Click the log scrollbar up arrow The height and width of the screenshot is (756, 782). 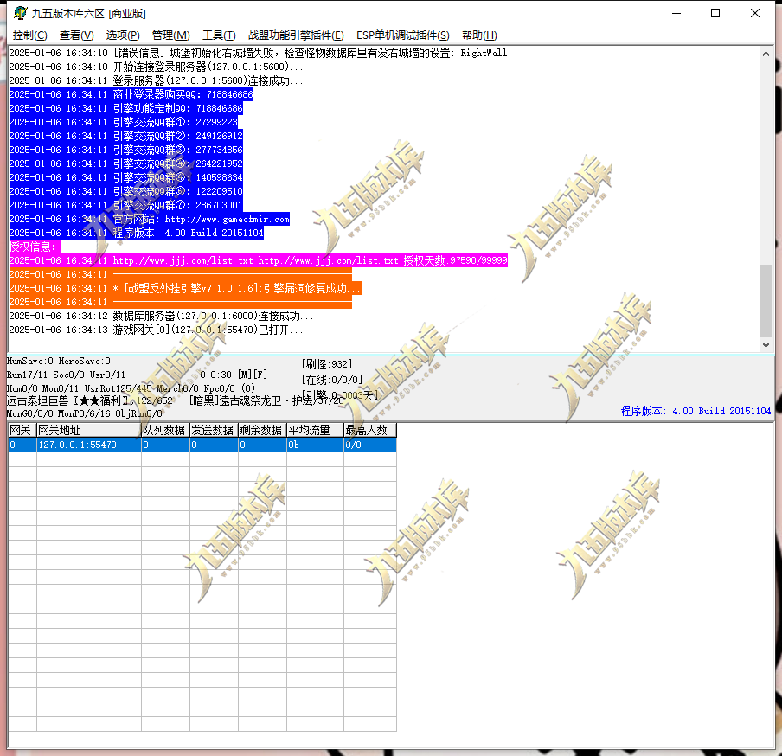[x=766, y=54]
